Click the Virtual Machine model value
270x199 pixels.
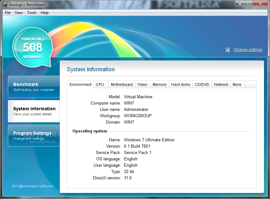(138, 97)
